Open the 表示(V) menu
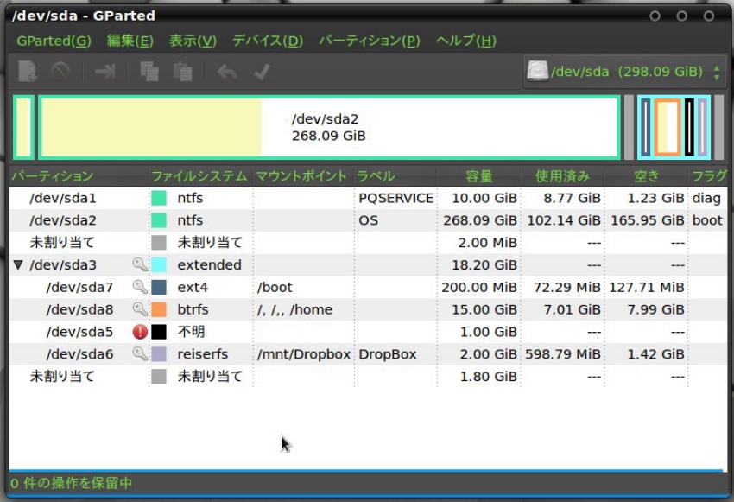The image size is (734, 502). click(x=193, y=41)
